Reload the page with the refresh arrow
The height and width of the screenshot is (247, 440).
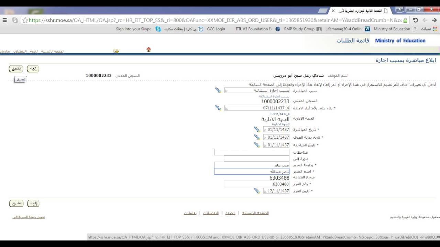point(415,20)
